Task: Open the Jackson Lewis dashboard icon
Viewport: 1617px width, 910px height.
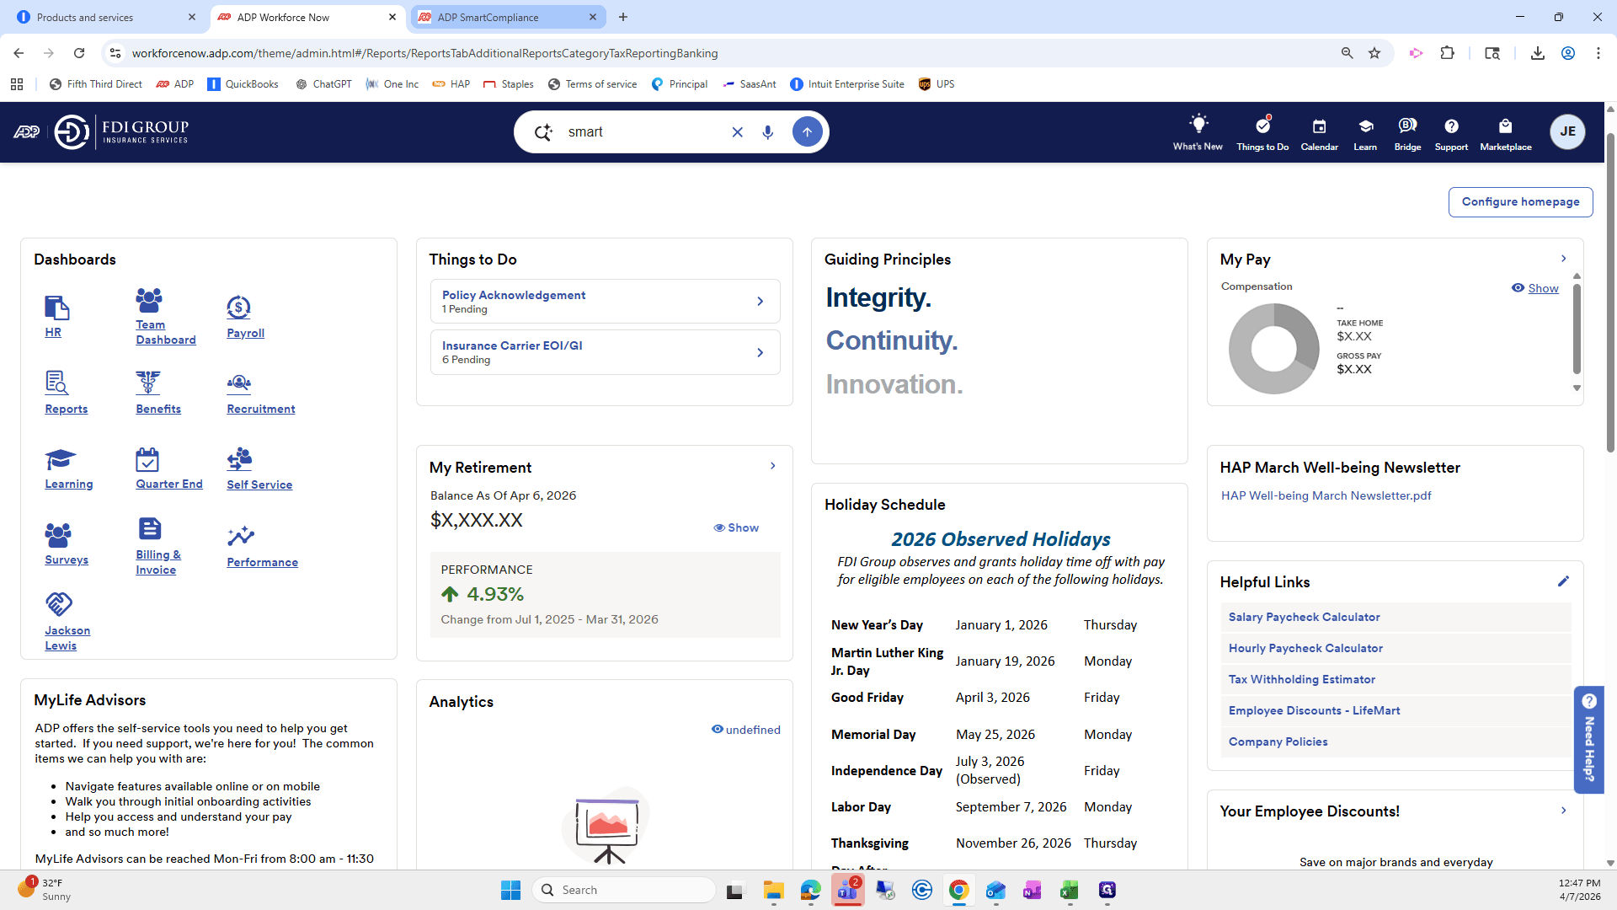Action: [x=58, y=604]
